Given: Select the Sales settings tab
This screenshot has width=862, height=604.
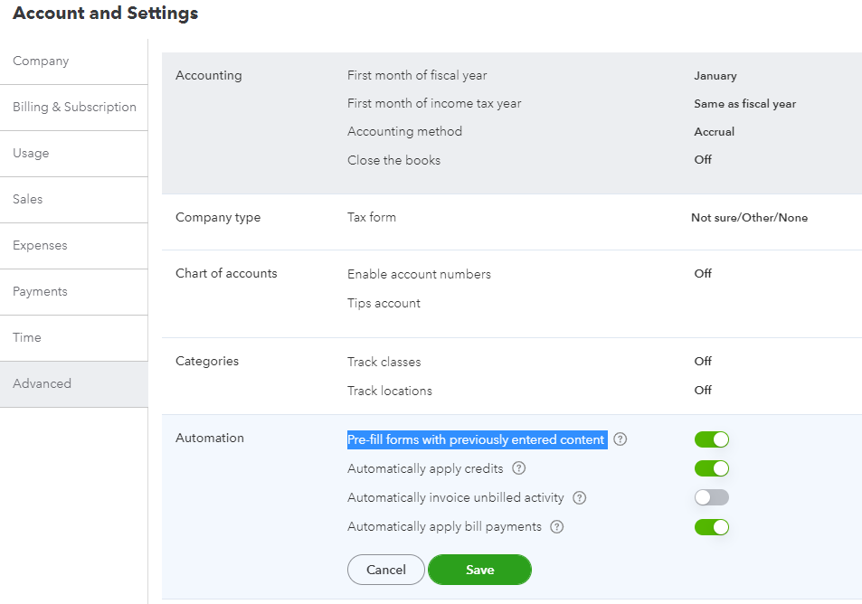Looking at the screenshot, I should pos(28,200).
